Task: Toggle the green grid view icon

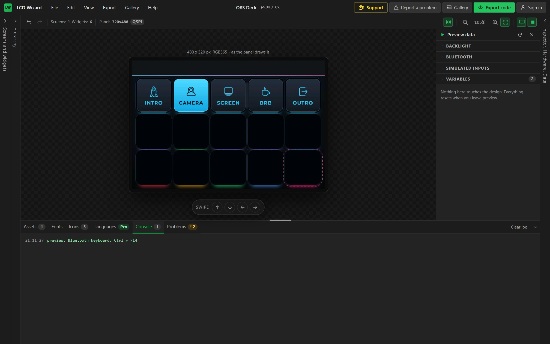Action: (448, 22)
